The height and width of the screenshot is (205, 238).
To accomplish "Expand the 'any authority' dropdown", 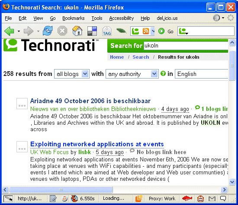I will tap(154, 74).
